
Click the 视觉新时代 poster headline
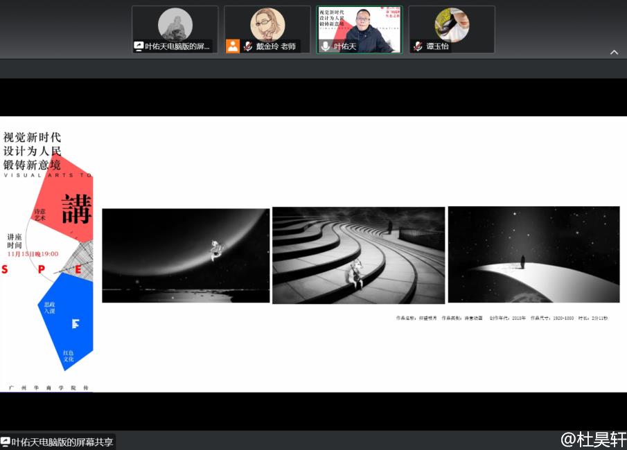coord(33,137)
